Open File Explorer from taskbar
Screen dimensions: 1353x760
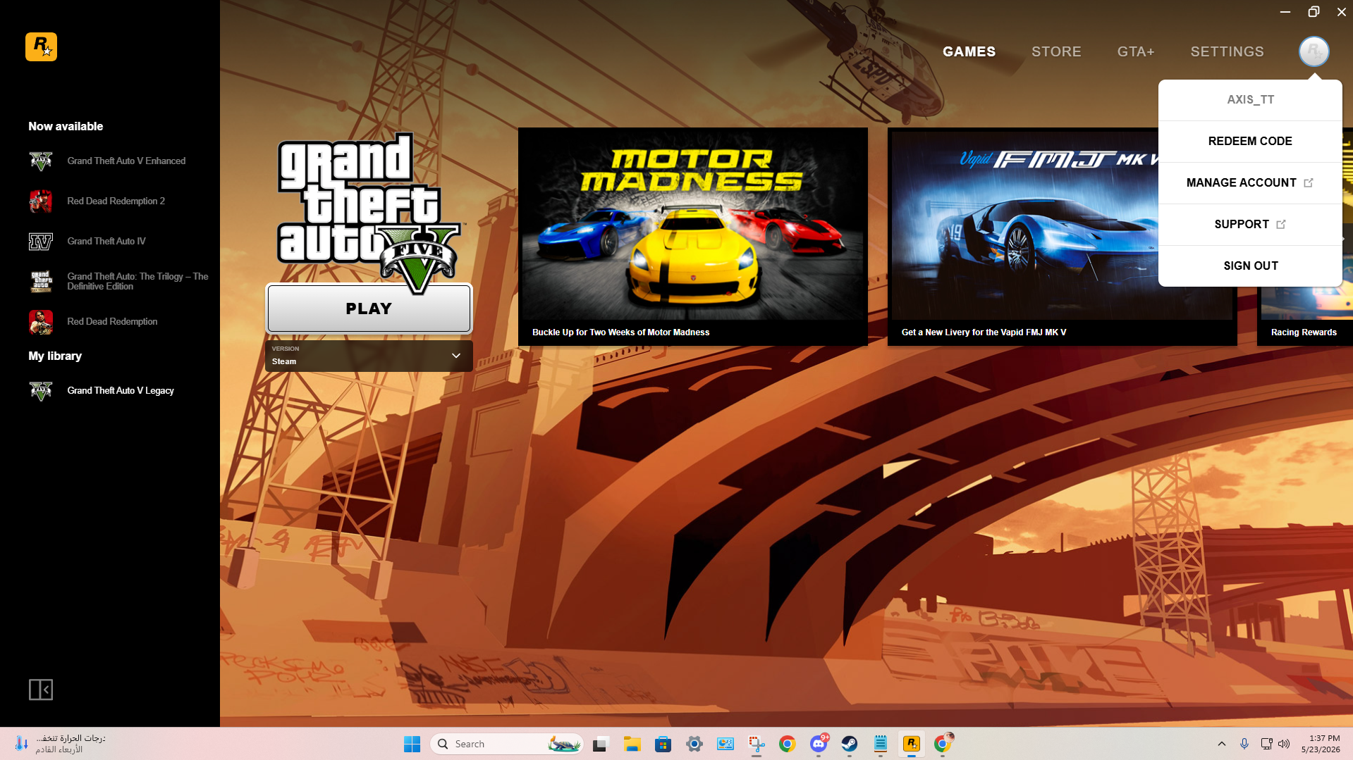(x=632, y=744)
